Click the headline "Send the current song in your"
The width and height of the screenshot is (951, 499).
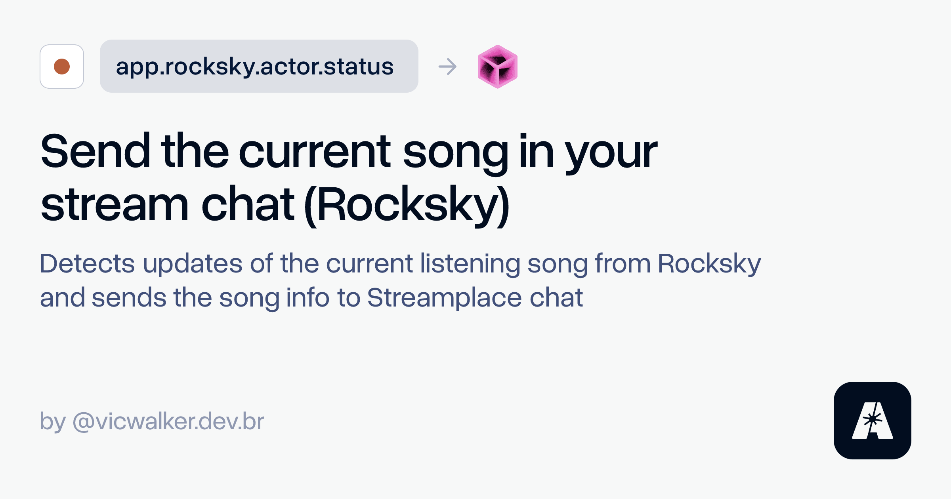pos(349,153)
